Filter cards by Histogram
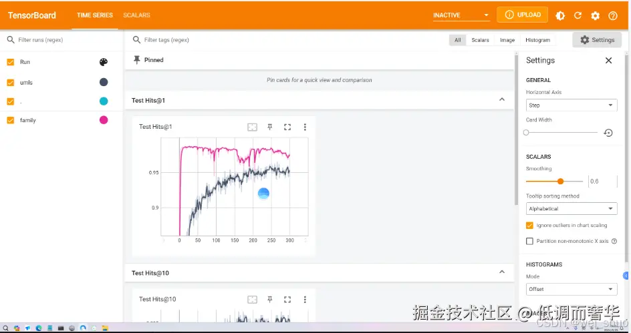The width and height of the screenshot is (631, 333). coord(537,40)
